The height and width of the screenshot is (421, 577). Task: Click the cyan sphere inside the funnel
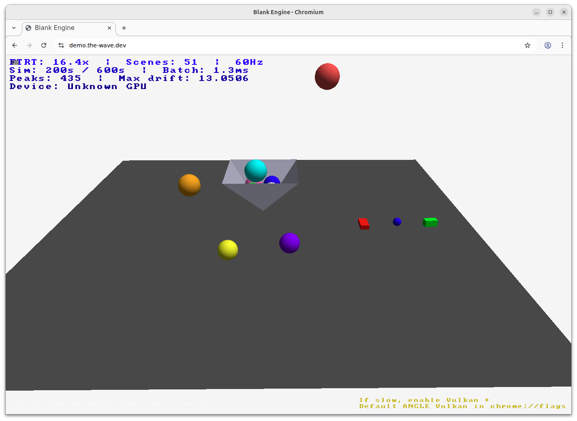pos(255,171)
